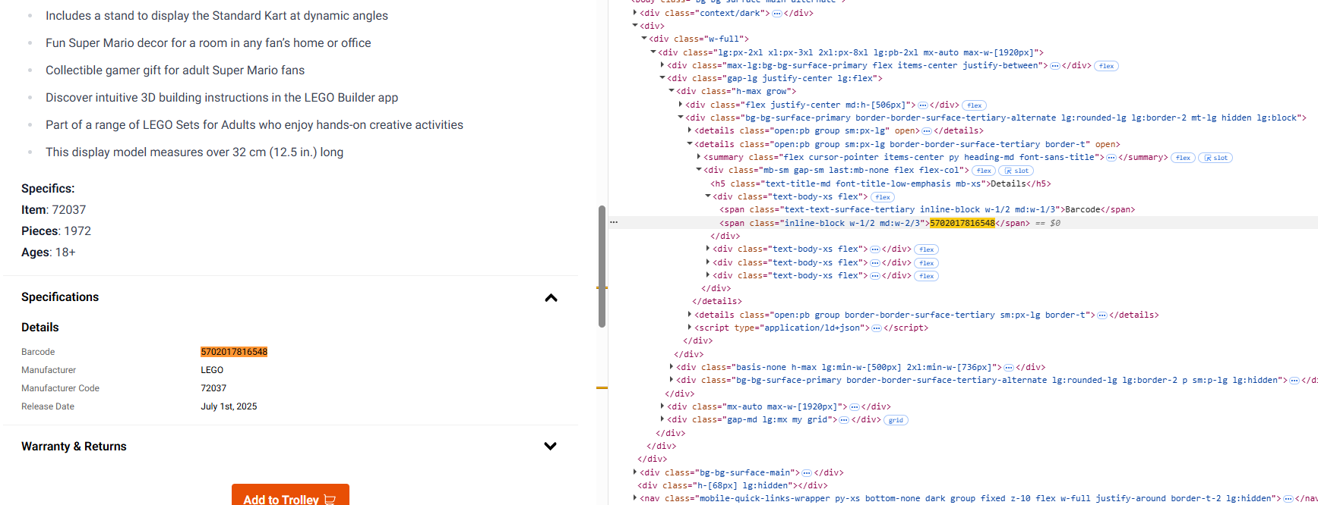
Task: Toggle flex badge on flex-col div row
Action: tap(984, 171)
